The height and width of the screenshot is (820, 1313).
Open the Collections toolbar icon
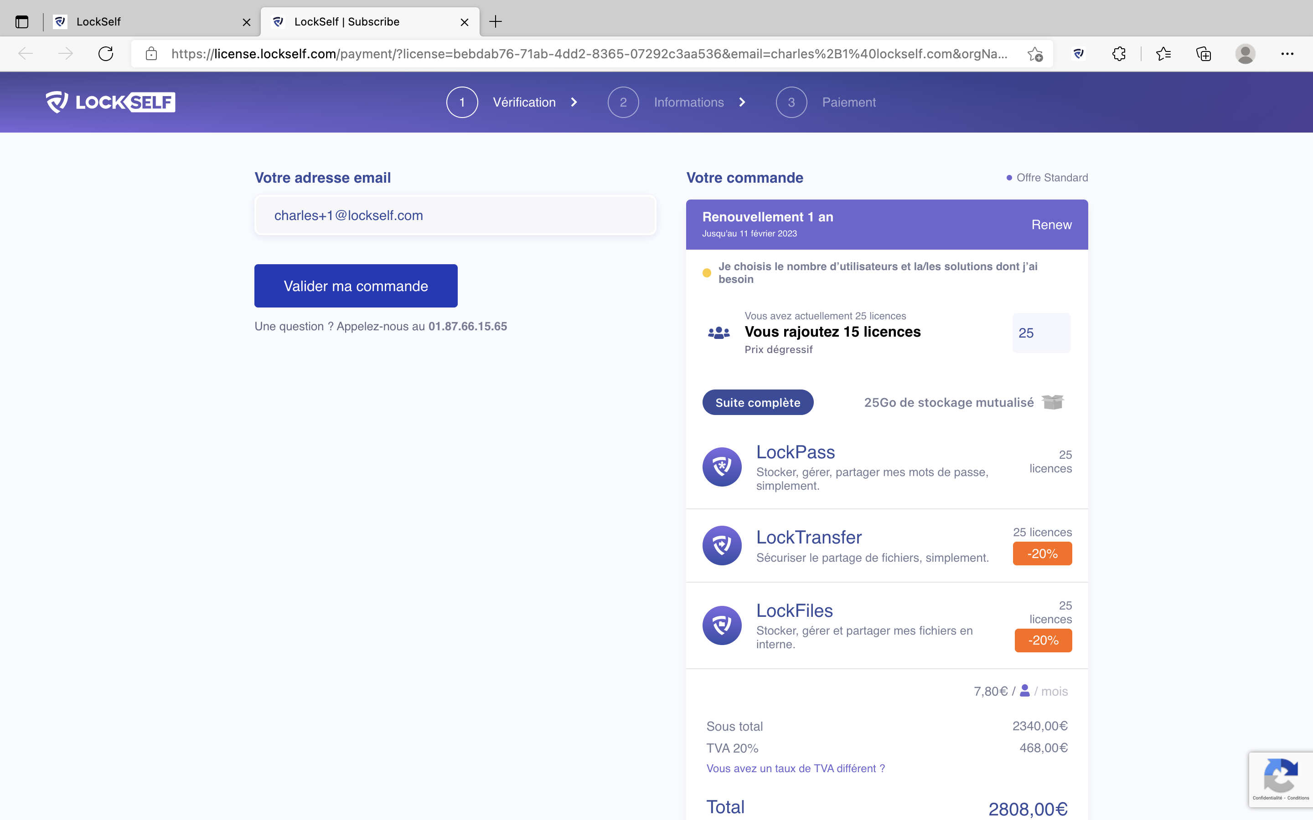click(1204, 54)
